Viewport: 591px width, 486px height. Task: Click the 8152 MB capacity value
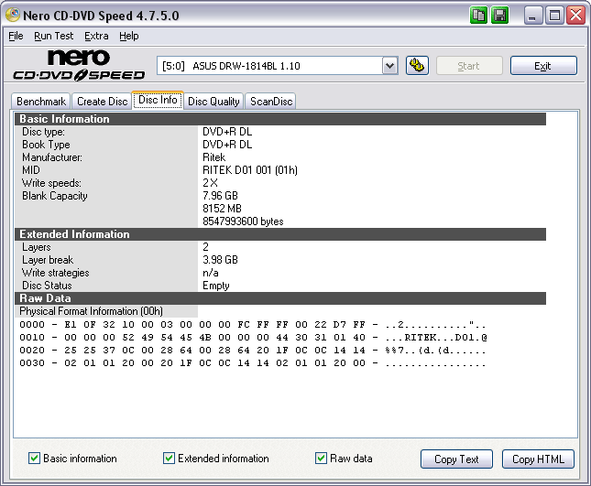point(222,209)
